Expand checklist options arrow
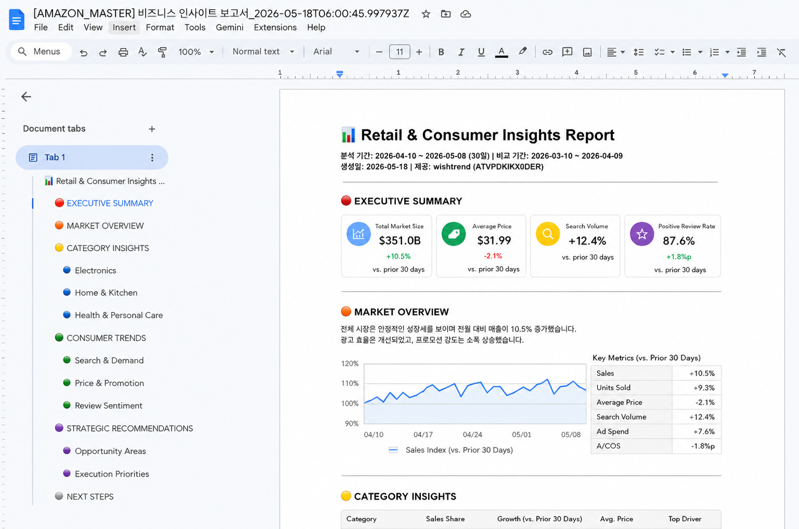The height and width of the screenshot is (529, 799). click(x=672, y=52)
